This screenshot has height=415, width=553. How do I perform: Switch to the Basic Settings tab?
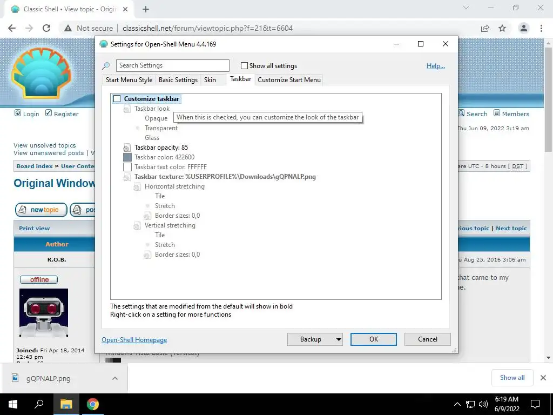pos(178,80)
